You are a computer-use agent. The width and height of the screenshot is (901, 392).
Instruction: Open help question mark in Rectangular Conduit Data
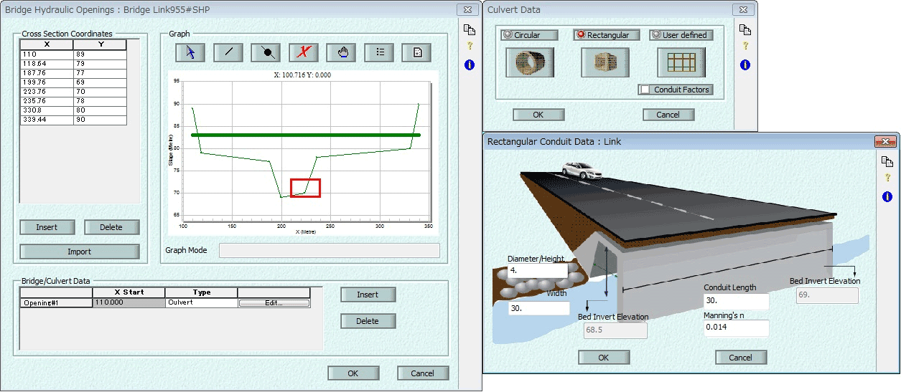[x=887, y=178]
